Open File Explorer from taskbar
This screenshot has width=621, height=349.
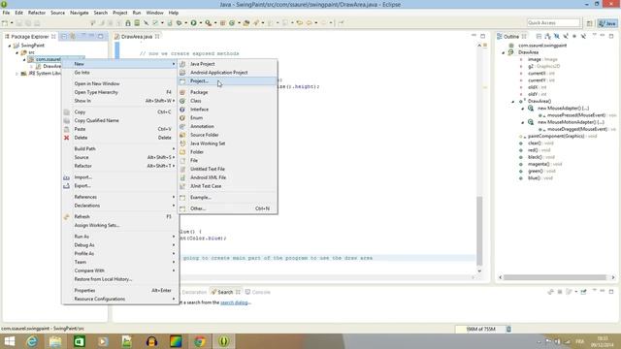click(55, 341)
